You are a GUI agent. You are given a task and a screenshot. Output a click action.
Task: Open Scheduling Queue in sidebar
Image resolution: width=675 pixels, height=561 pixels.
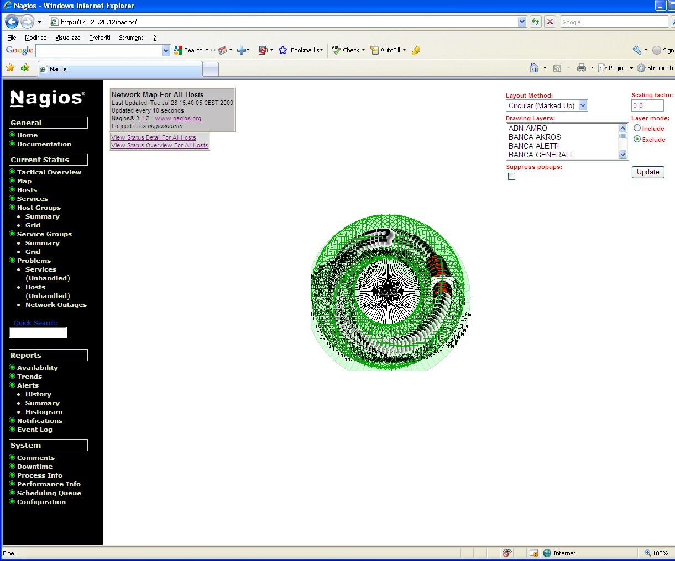tap(49, 493)
